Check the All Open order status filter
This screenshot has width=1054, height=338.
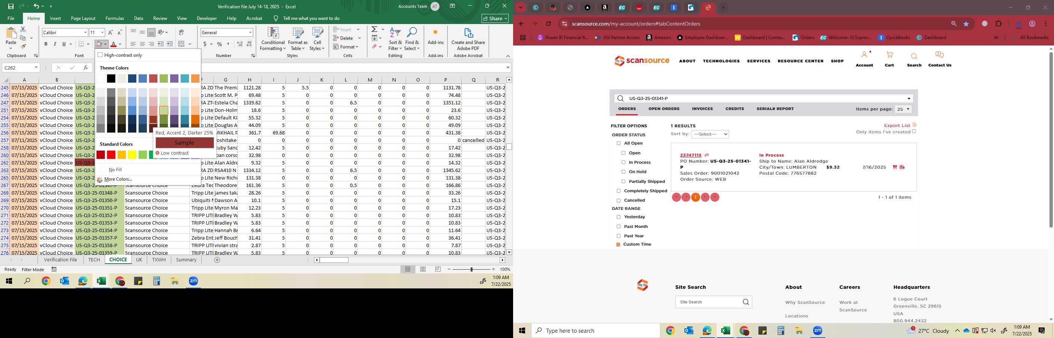(x=619, y=143)
